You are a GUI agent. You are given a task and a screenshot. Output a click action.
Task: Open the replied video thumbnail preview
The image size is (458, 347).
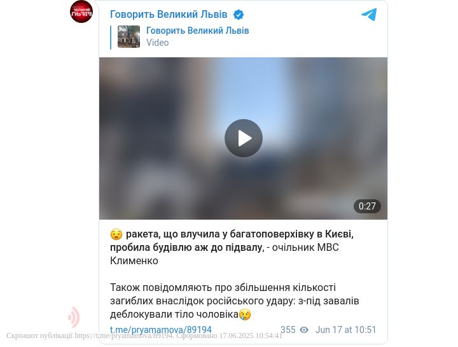(x=128, y=36)
